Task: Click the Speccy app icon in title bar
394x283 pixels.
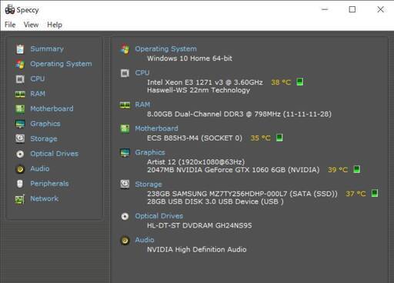Action: click(x=10, y=9)
